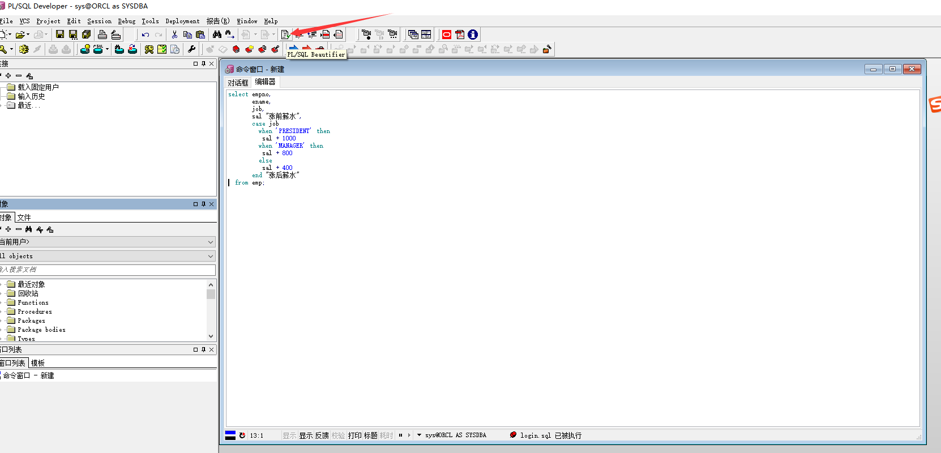Click the Tile windows icon
Screen dimensions: 941x453
(426, 35)
